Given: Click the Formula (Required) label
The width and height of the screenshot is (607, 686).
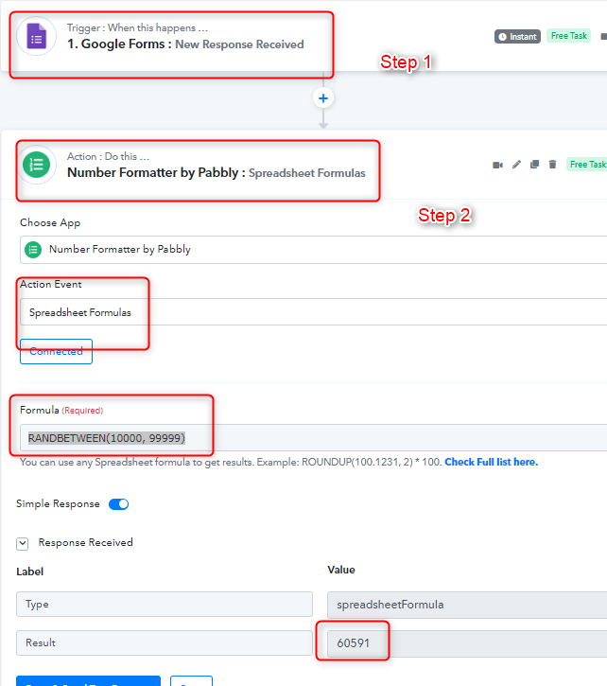Looking at the screenshot, I should pos(61,410).
